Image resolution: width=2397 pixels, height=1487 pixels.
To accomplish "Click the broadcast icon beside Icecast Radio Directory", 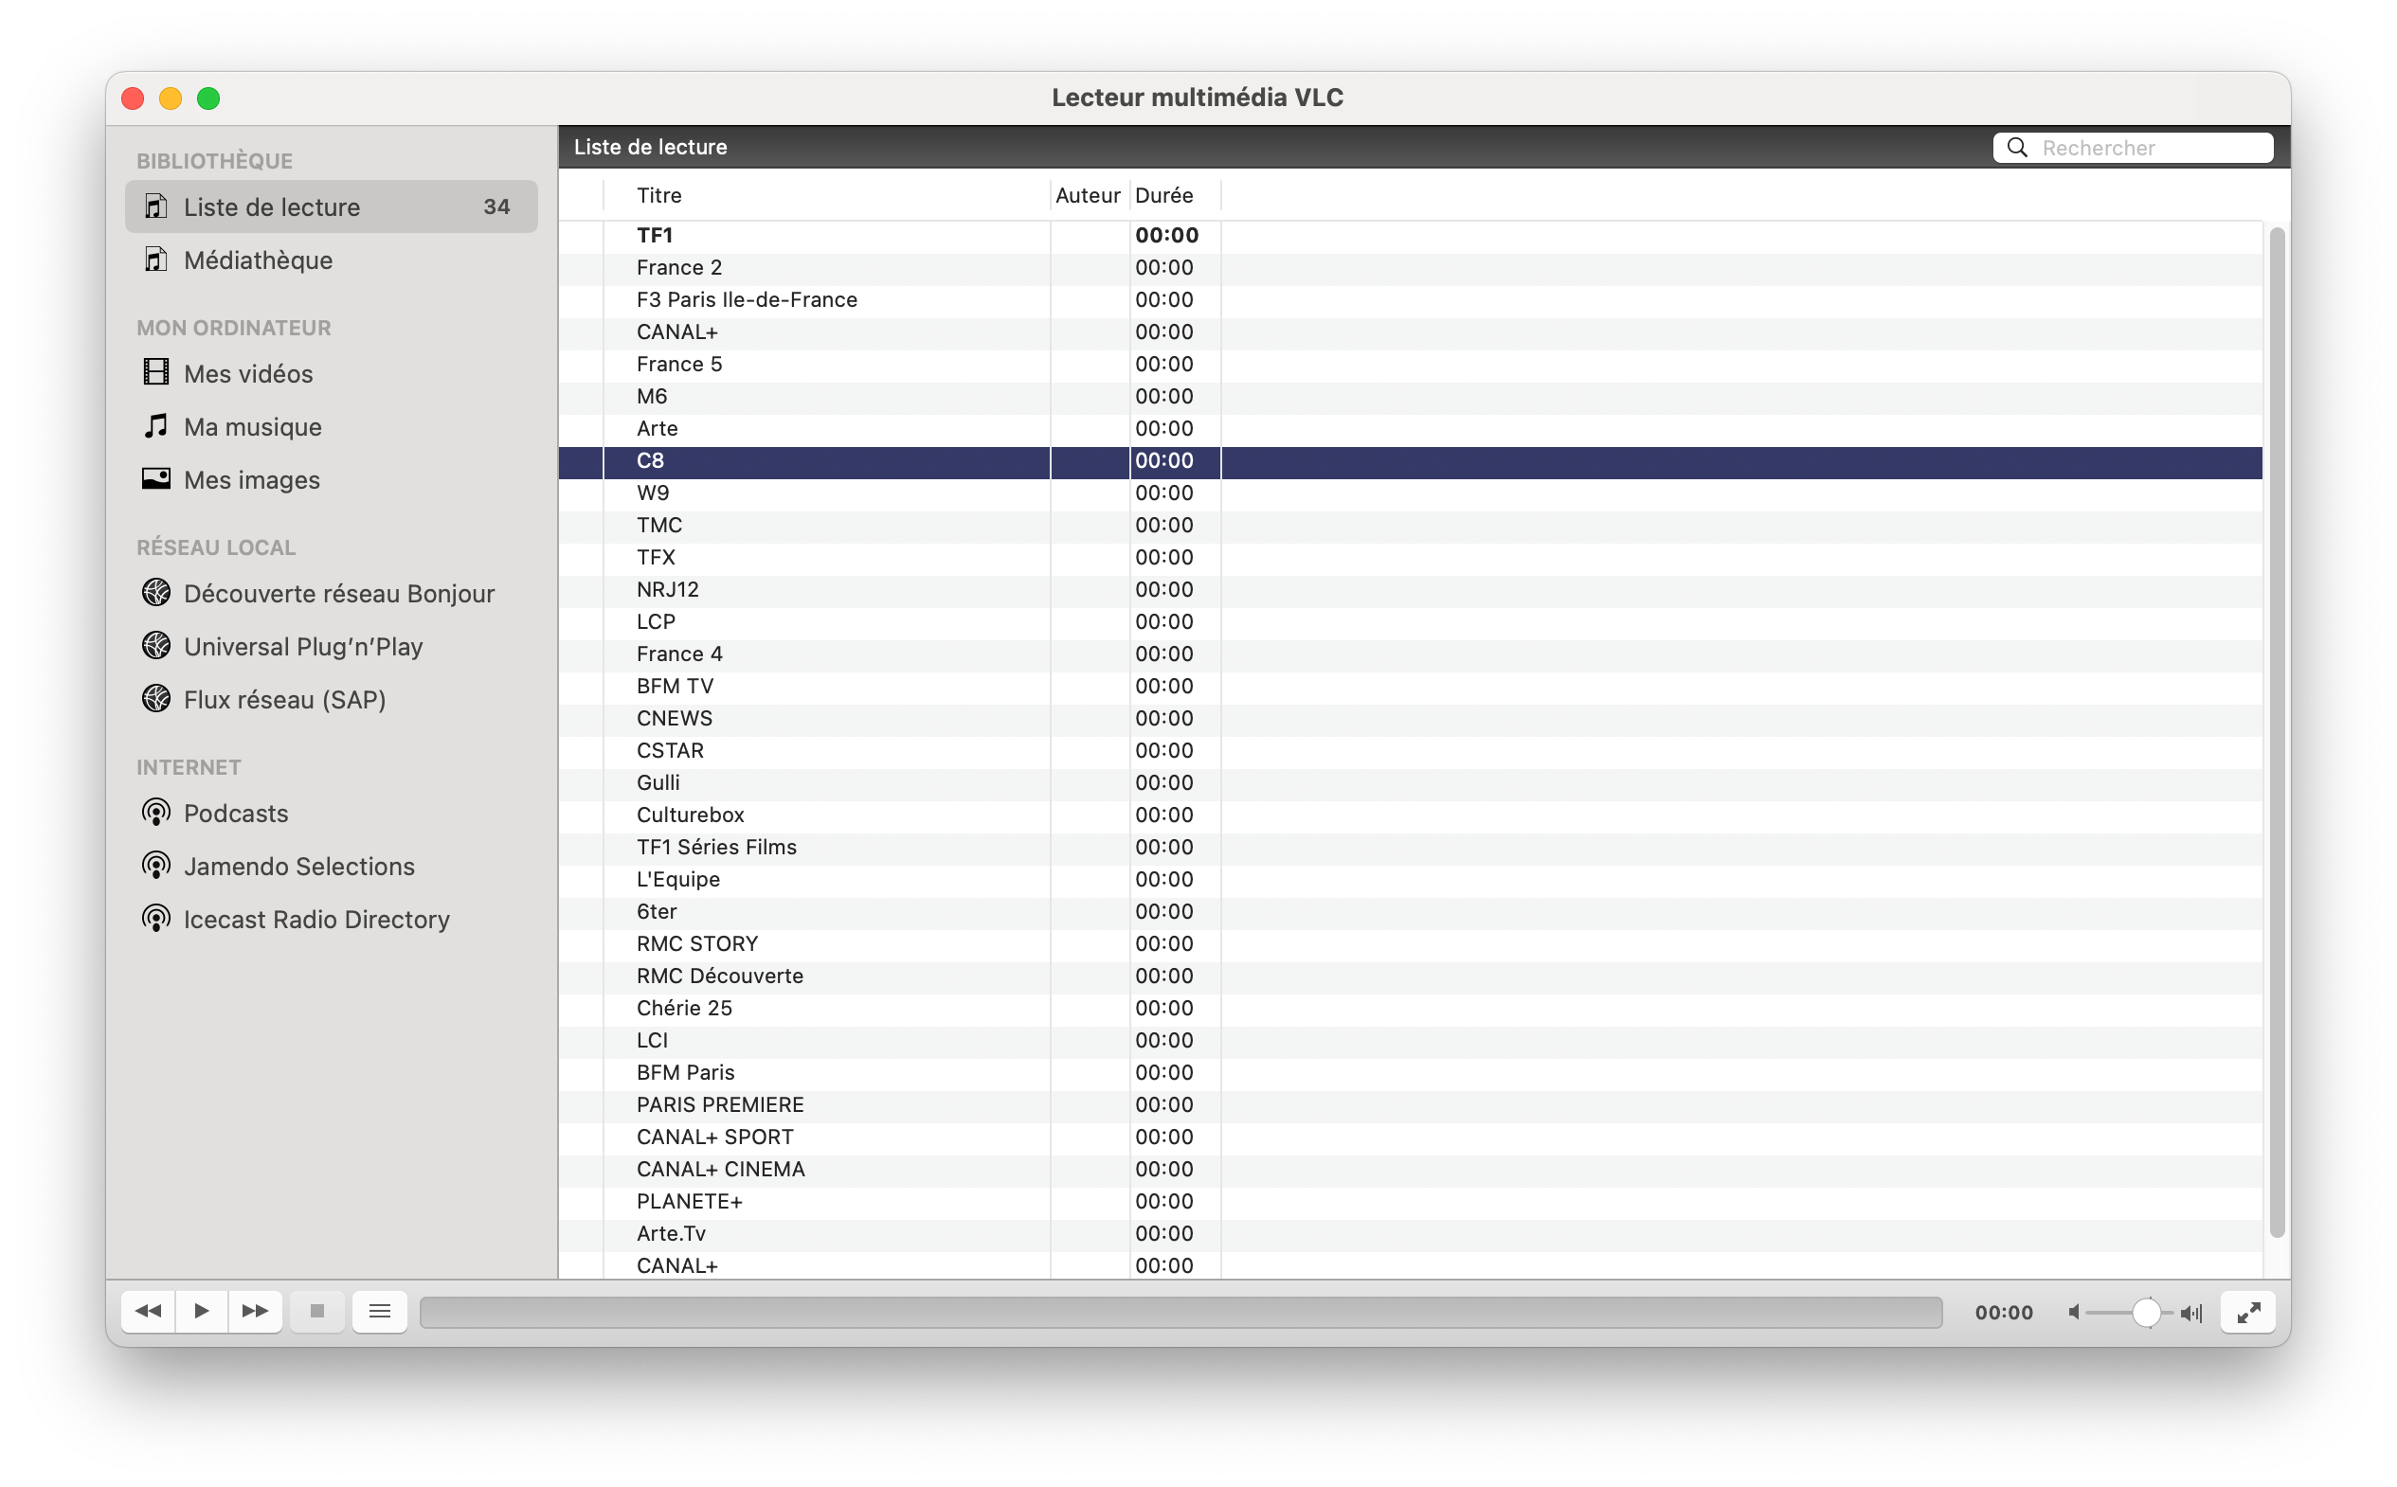I will (155, 920).
